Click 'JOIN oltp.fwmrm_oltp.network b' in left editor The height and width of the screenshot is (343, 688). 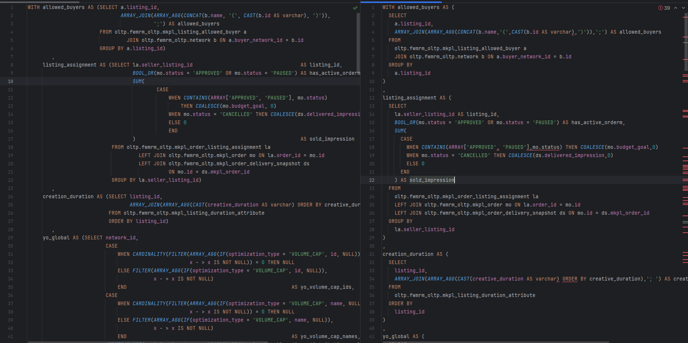coord(172,40)
